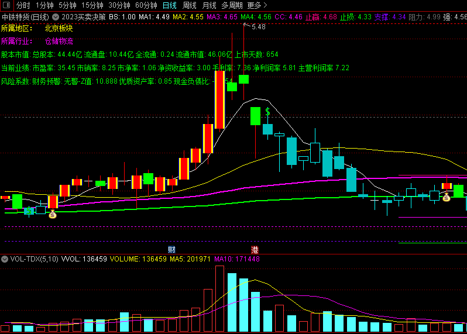Click the 阻力: 4.99 resistance value

pyautogui.click(x=424, y=17)
